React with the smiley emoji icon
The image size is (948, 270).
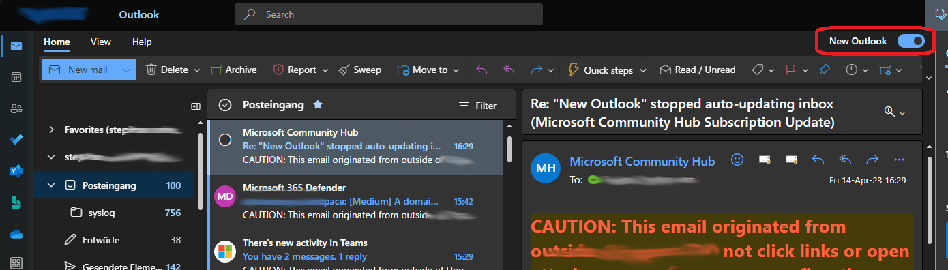point(737,160)
